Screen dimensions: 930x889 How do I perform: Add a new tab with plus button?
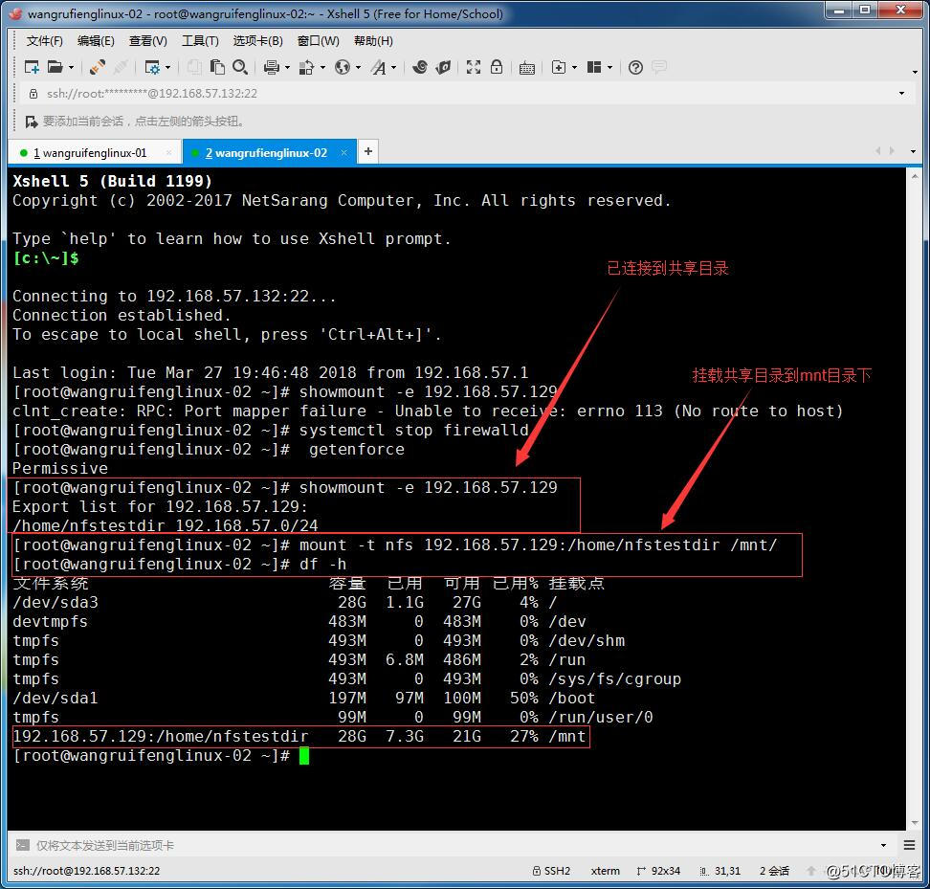click(x=368, y=151)
